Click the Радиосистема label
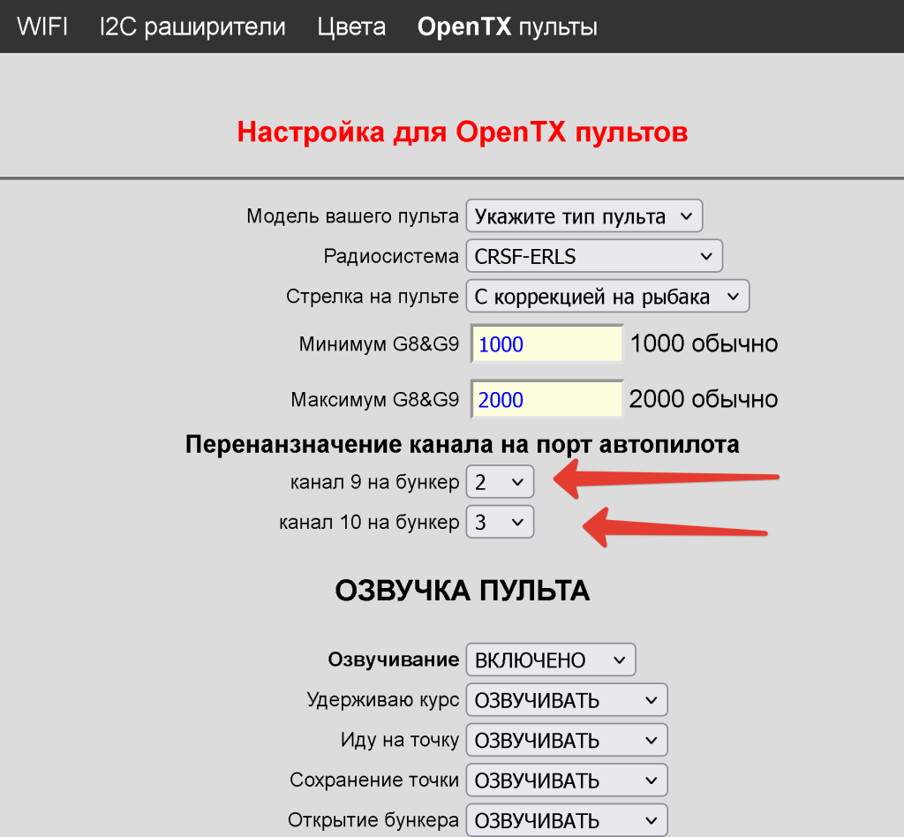The height and width of the screenshot is (837, 904). click(x=391, y=256)
